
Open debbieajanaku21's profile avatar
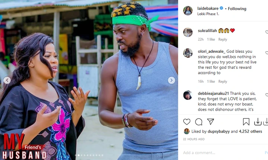tap(188, 95)
